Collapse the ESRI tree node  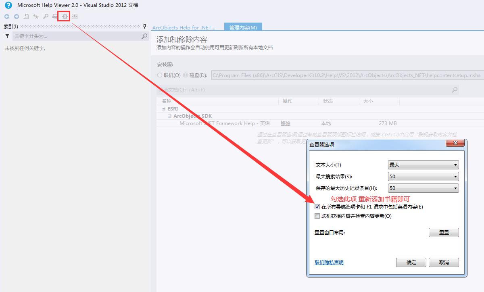click(164, 108)
